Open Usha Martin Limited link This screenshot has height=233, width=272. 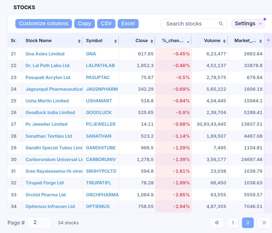pyautogui.click(x=47, y=101)
